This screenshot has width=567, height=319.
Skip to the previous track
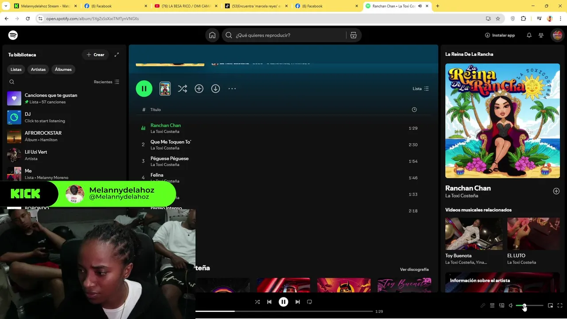[x=269, y=302]
